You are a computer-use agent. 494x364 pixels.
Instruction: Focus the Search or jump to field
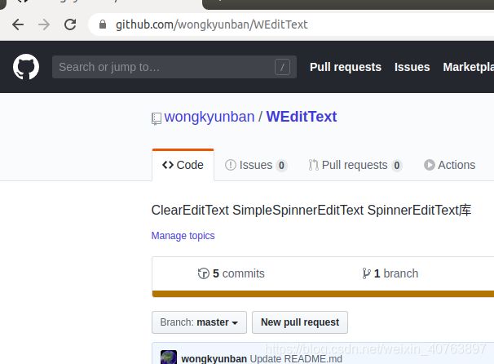tap(174, 67)
